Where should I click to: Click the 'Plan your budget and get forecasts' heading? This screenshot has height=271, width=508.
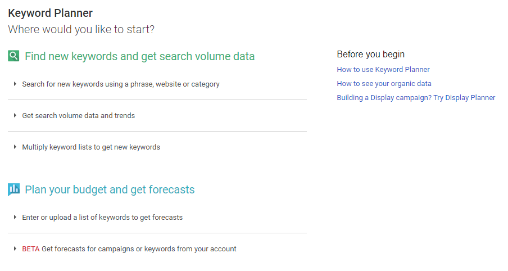click(x=110, y=189)
